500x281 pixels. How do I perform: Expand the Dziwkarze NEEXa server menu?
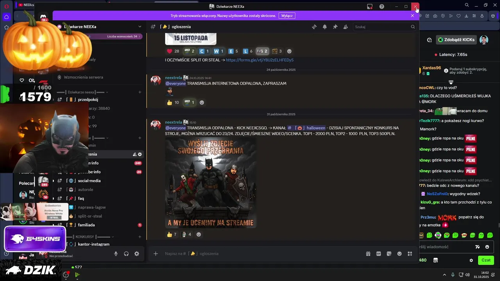click(x=140, y=27)
